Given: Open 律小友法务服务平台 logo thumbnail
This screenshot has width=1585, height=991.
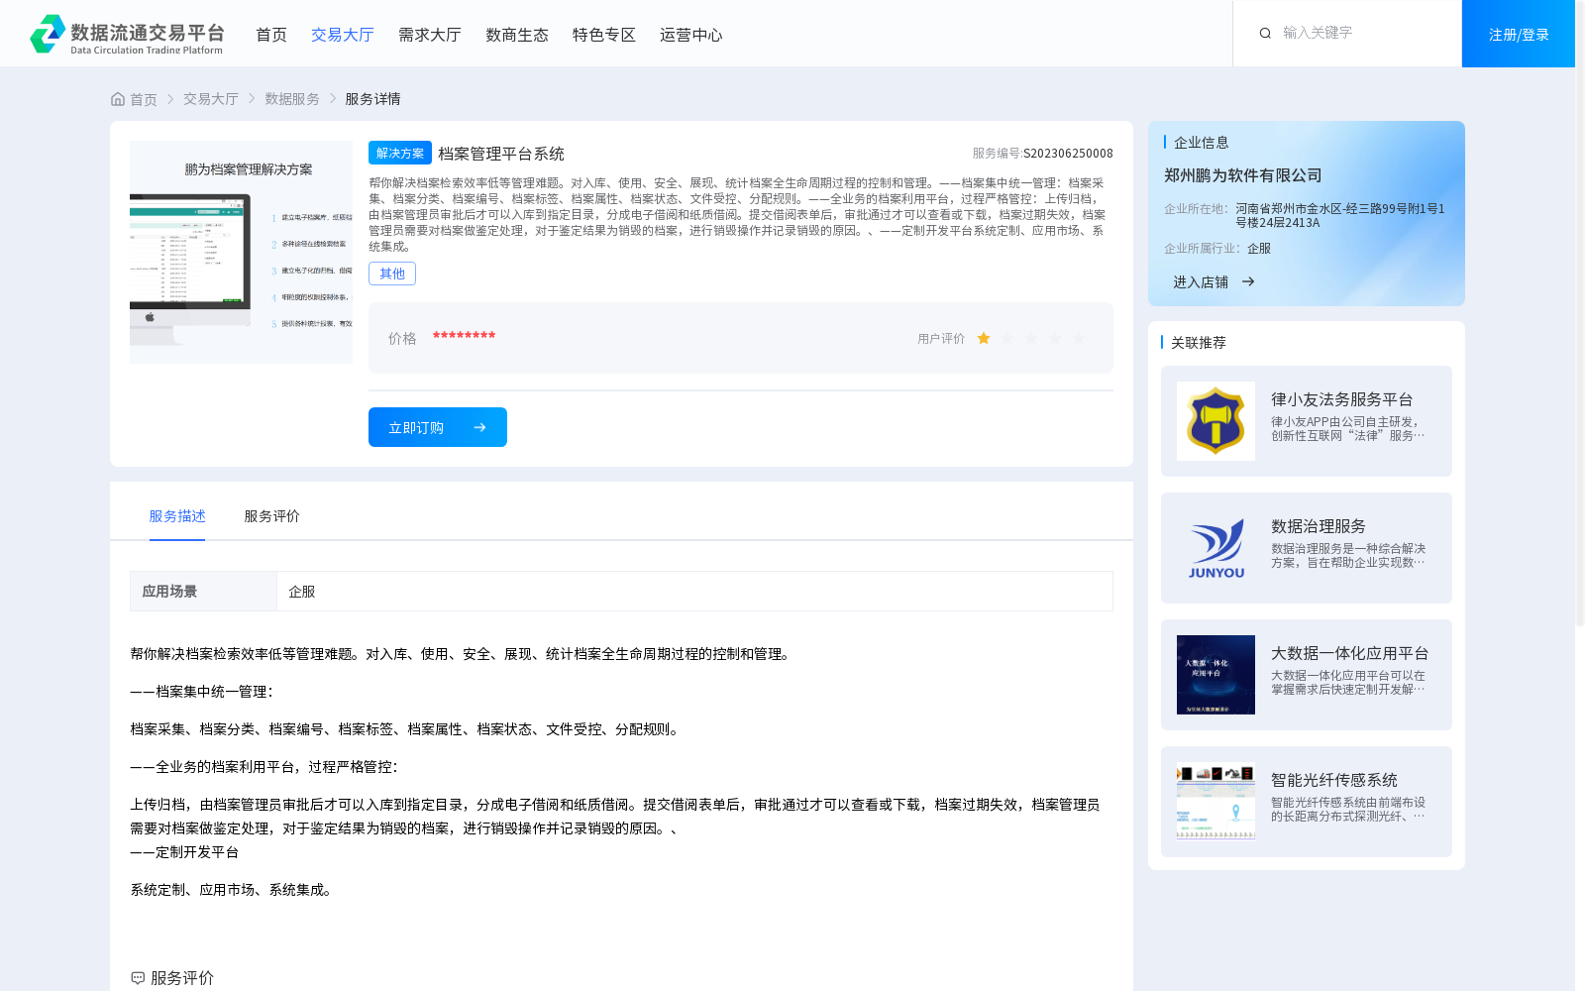Looking at the screenshot, I should [x=1215, y=421].
